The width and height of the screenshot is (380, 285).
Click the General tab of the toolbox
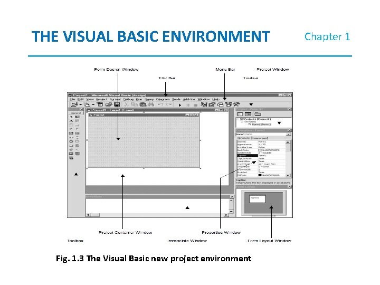76,113
